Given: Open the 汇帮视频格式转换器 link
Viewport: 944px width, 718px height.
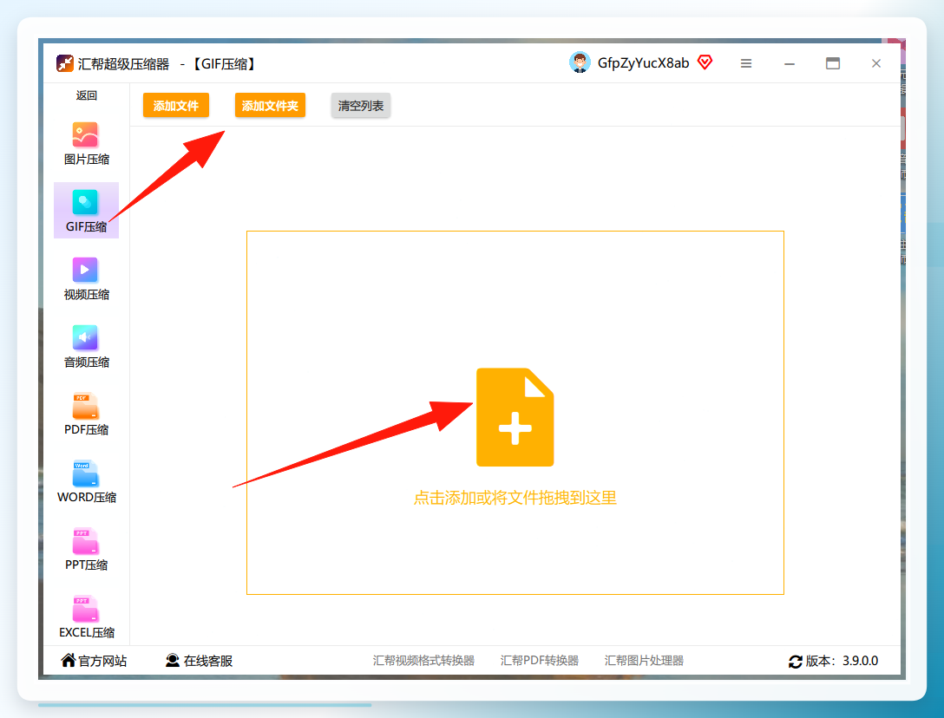Looking at the screenshot, I should (423, 660).
